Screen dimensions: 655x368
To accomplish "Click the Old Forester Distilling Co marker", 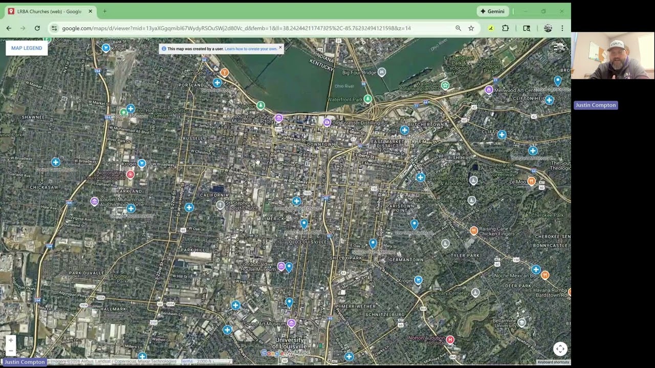I will (x=326, y=122).
